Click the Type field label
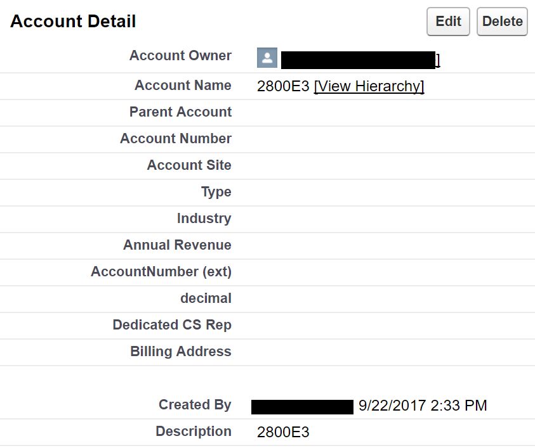The height and width of the screenshot is (448, 535). point(216,192)
